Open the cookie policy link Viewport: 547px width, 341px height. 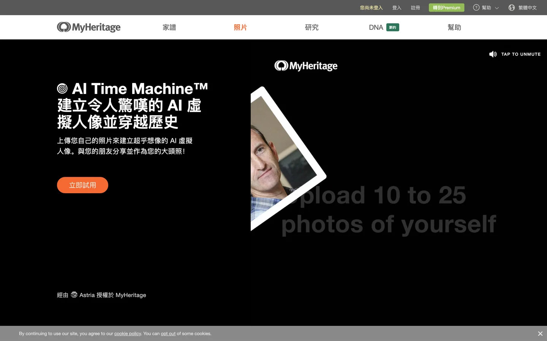click(128, 334)
